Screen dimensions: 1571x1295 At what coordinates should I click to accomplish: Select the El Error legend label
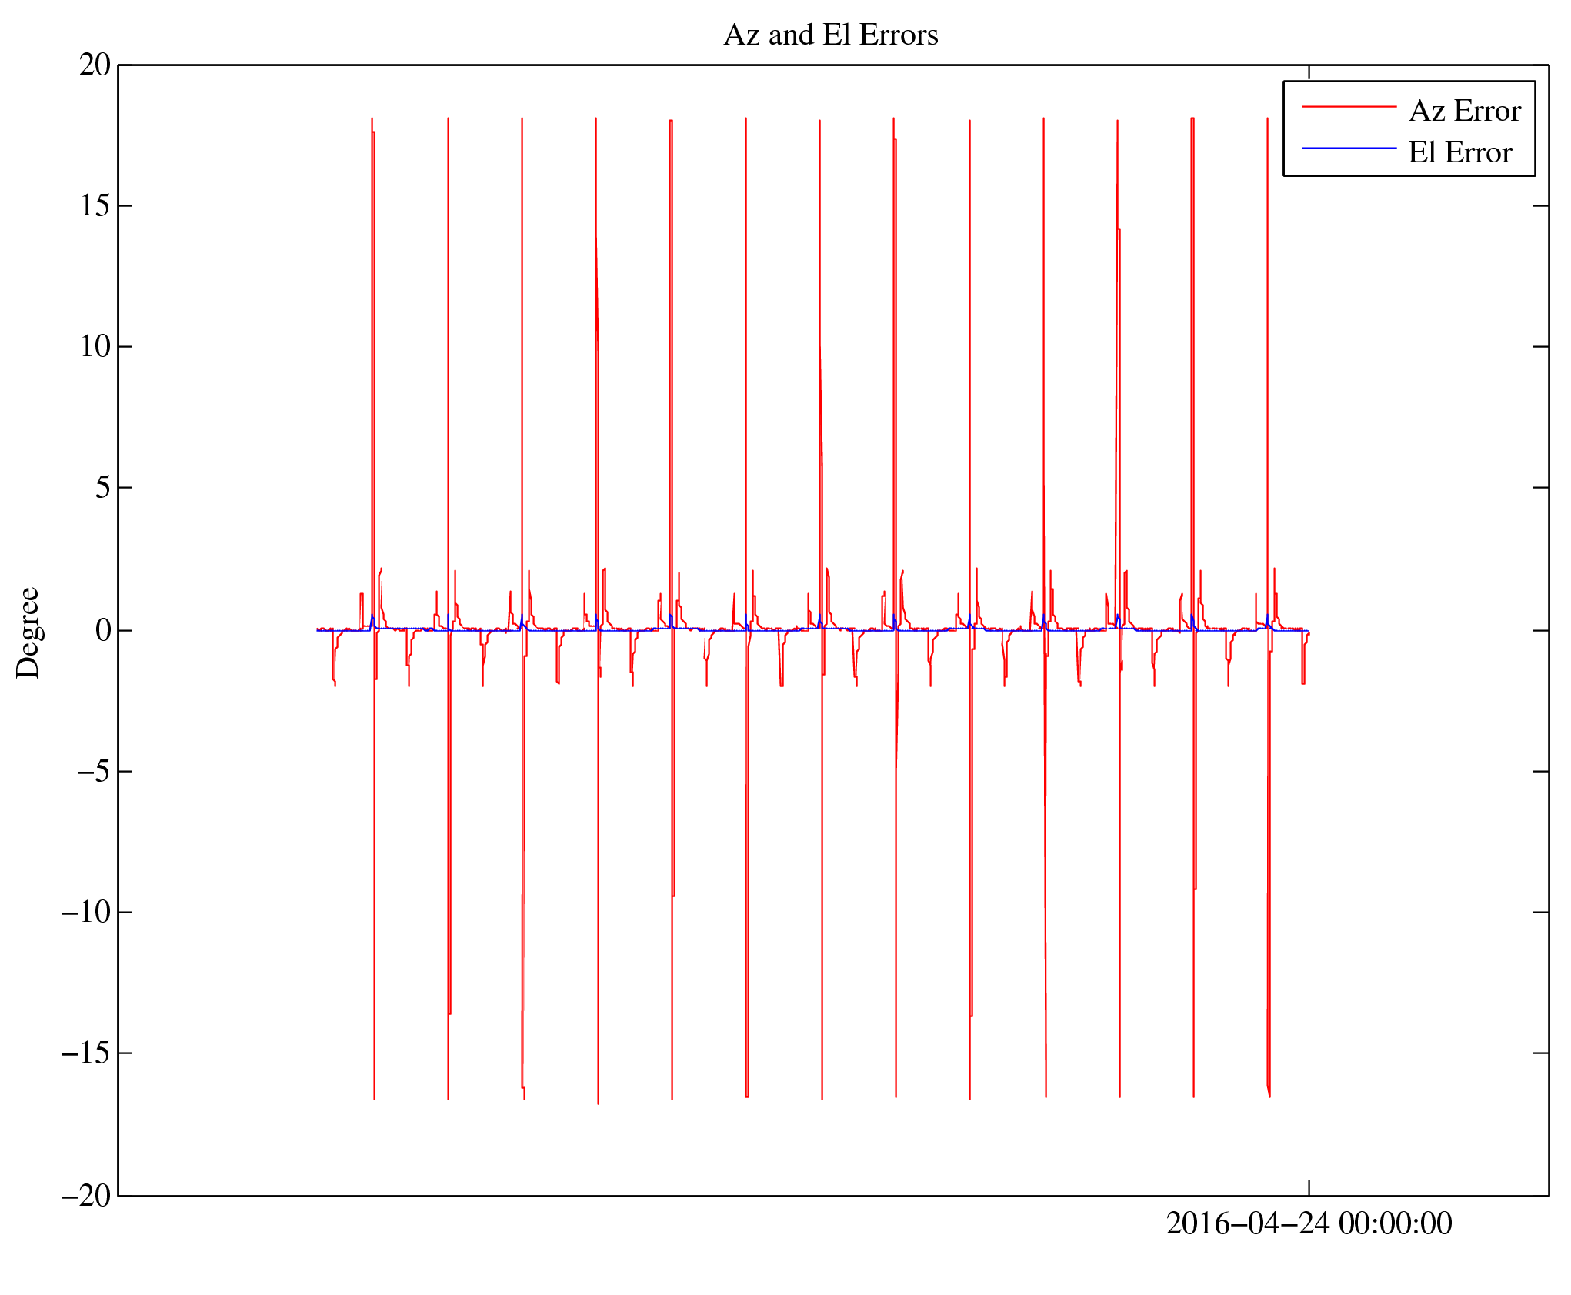click(1459, 152)
